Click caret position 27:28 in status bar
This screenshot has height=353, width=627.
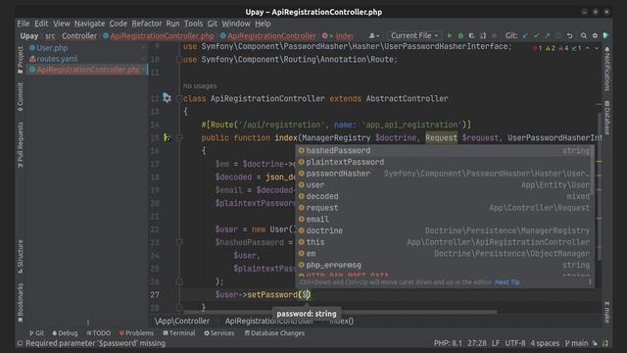pyautogui.click(x=477, y=343)
